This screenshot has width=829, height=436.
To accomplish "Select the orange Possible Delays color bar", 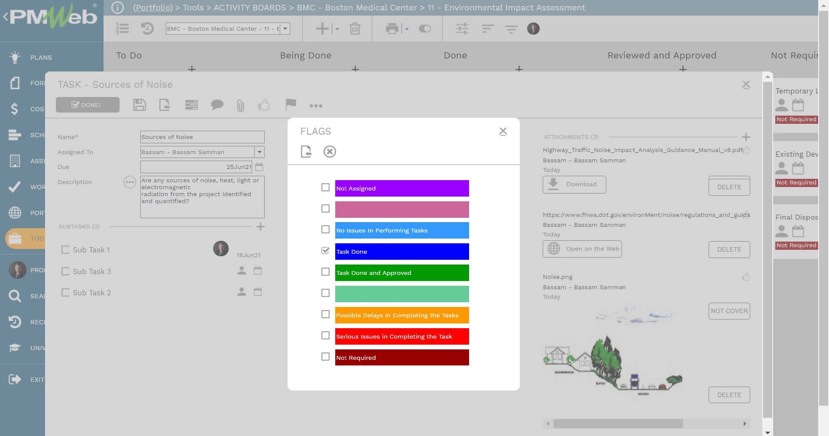I will pyautogui.click(x=402, y=315).
